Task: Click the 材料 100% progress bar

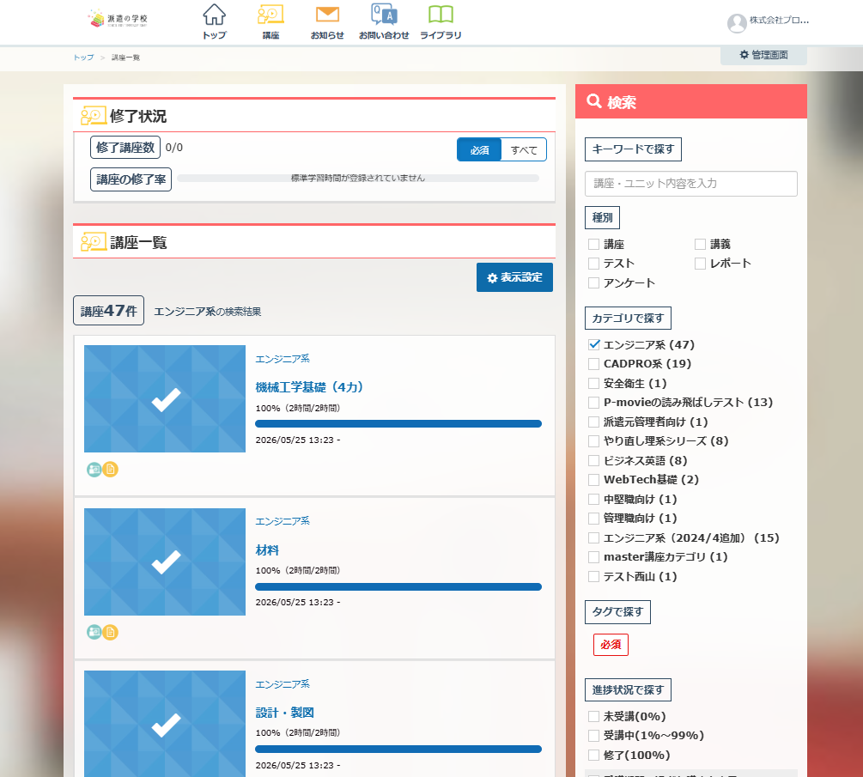Action: pyautogui.click(x=398, y=586)
